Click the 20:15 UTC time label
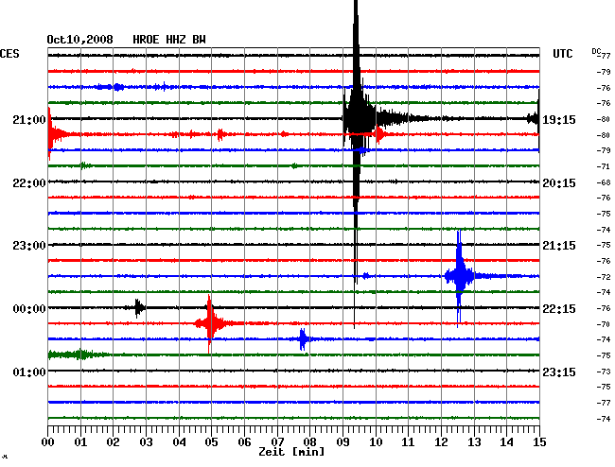 click(559, 183)
